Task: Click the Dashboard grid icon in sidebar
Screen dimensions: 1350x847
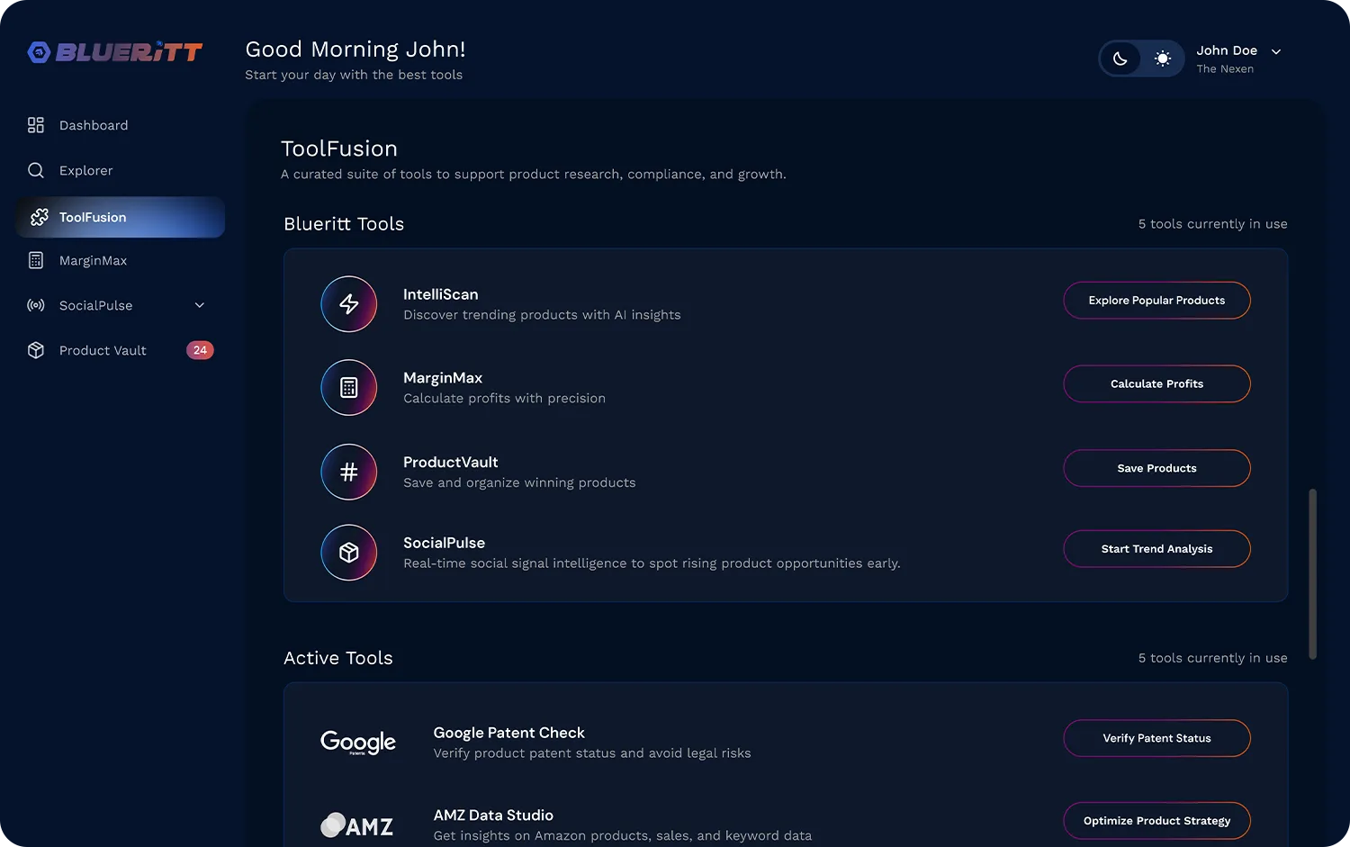Action: pyautogui.click(x=36, y=125)
